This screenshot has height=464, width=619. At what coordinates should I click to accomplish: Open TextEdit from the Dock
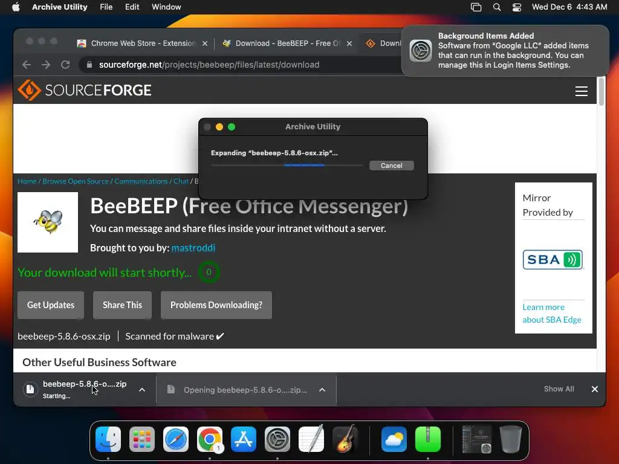311,439
